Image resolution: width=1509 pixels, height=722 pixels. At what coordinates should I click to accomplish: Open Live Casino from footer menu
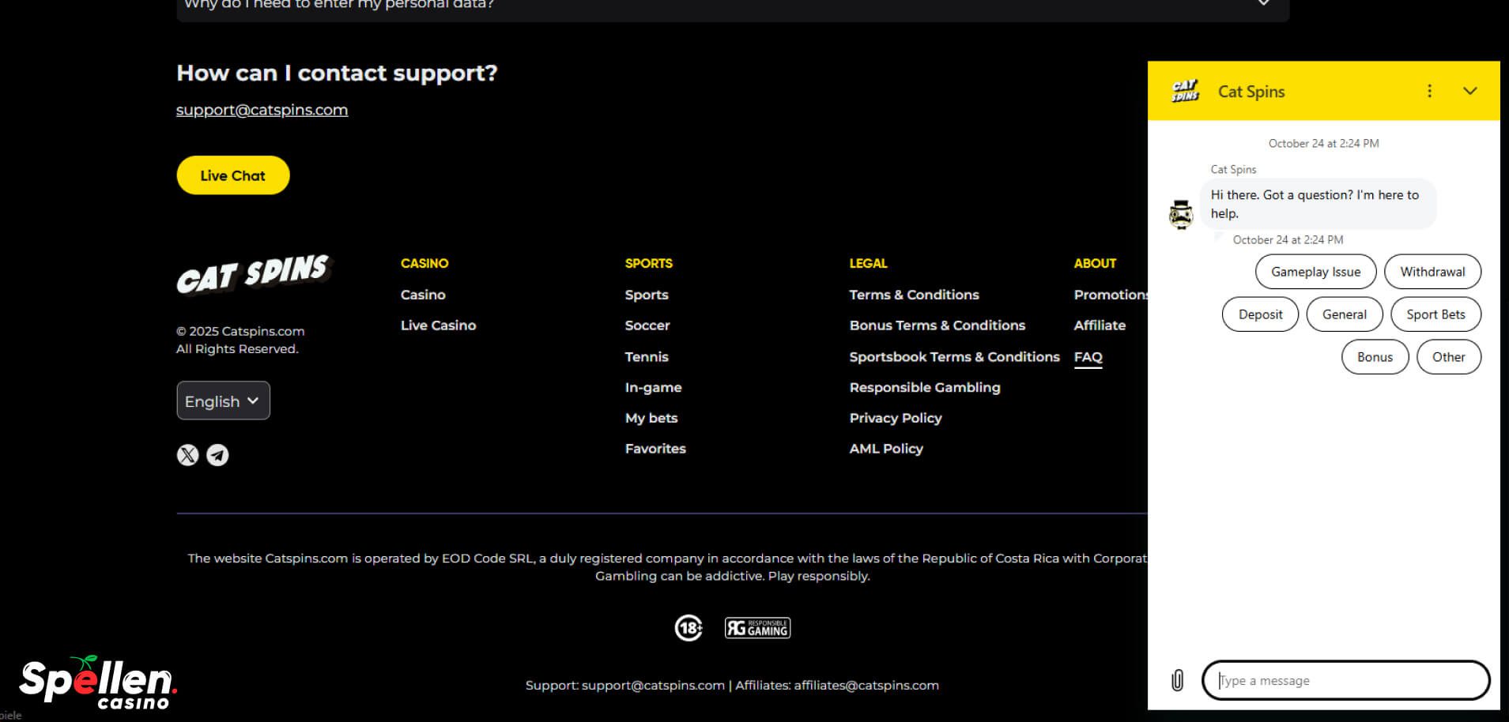click(x=438, y=325)
